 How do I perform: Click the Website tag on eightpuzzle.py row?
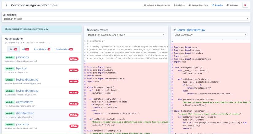coord(10,102)
